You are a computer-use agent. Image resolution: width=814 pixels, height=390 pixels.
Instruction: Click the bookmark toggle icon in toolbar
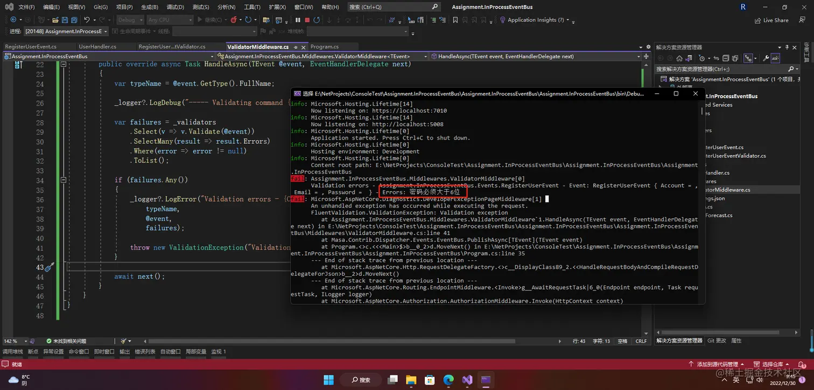coord(455,20)
